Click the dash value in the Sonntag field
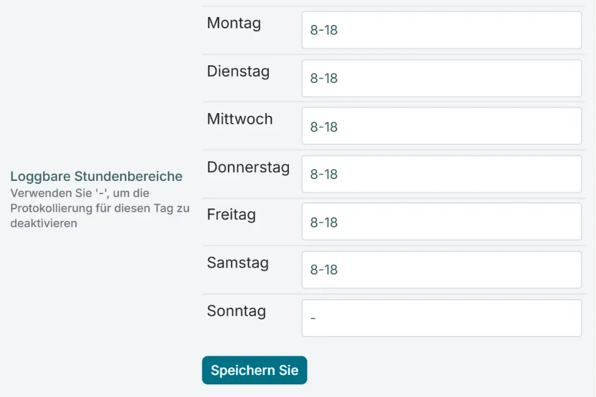Image resolution: width=596 pixels, height=397 pixels. pos(313,318)
